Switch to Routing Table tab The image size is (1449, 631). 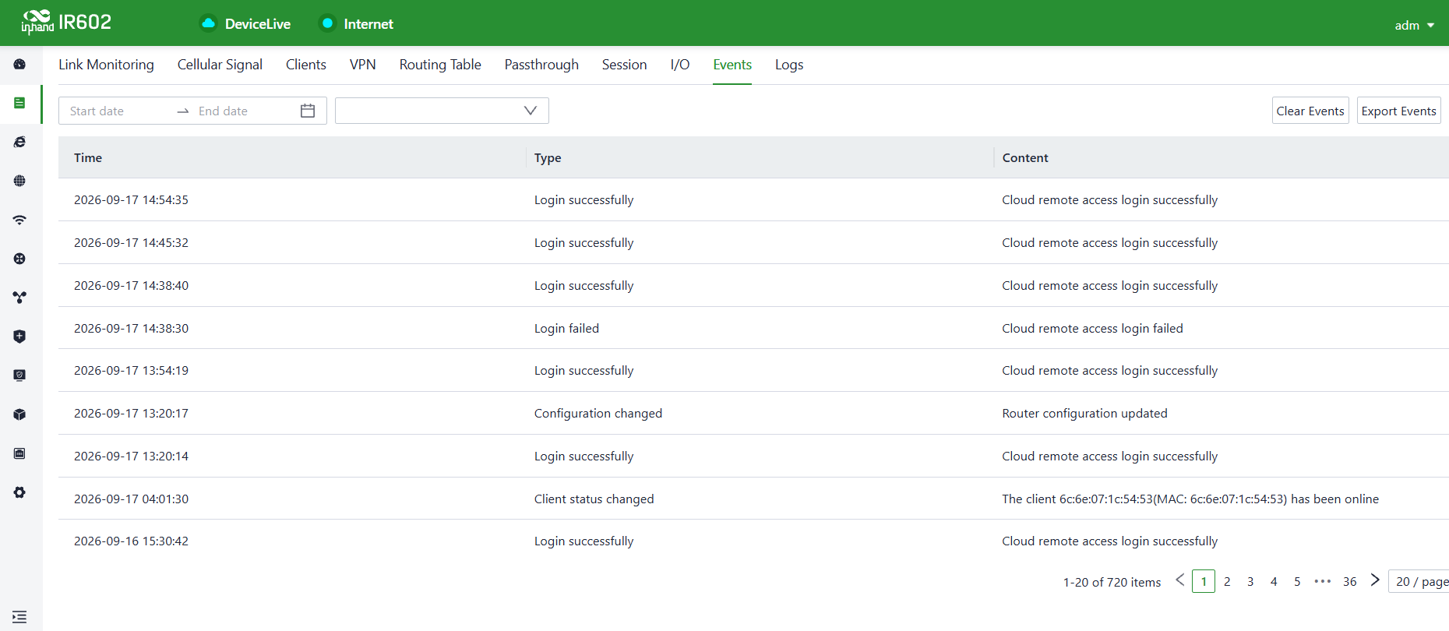tap(440, 65)
